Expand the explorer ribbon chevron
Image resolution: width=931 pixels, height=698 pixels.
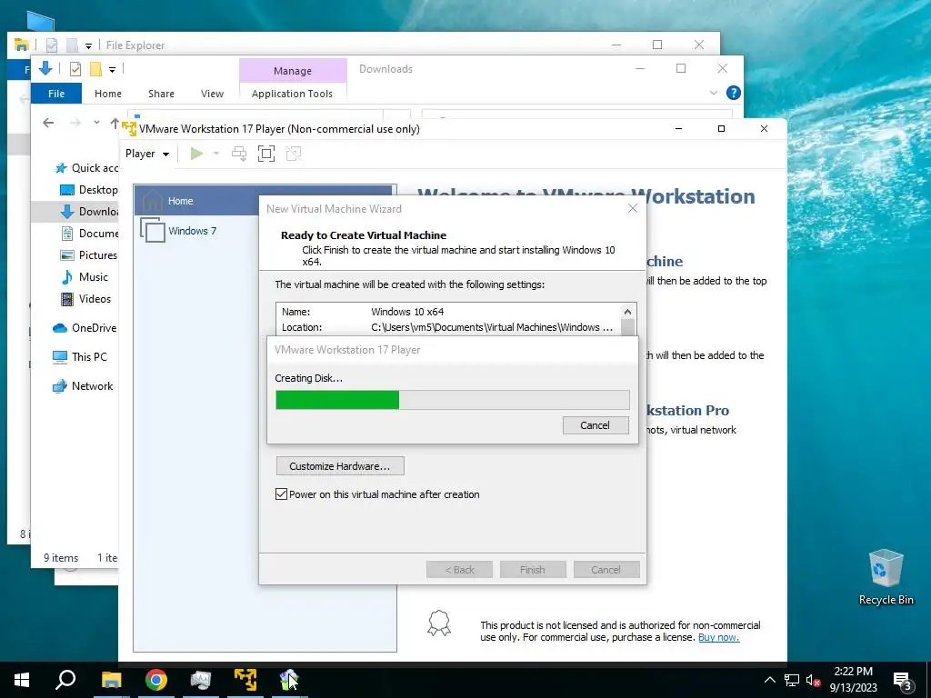(714, 94)
